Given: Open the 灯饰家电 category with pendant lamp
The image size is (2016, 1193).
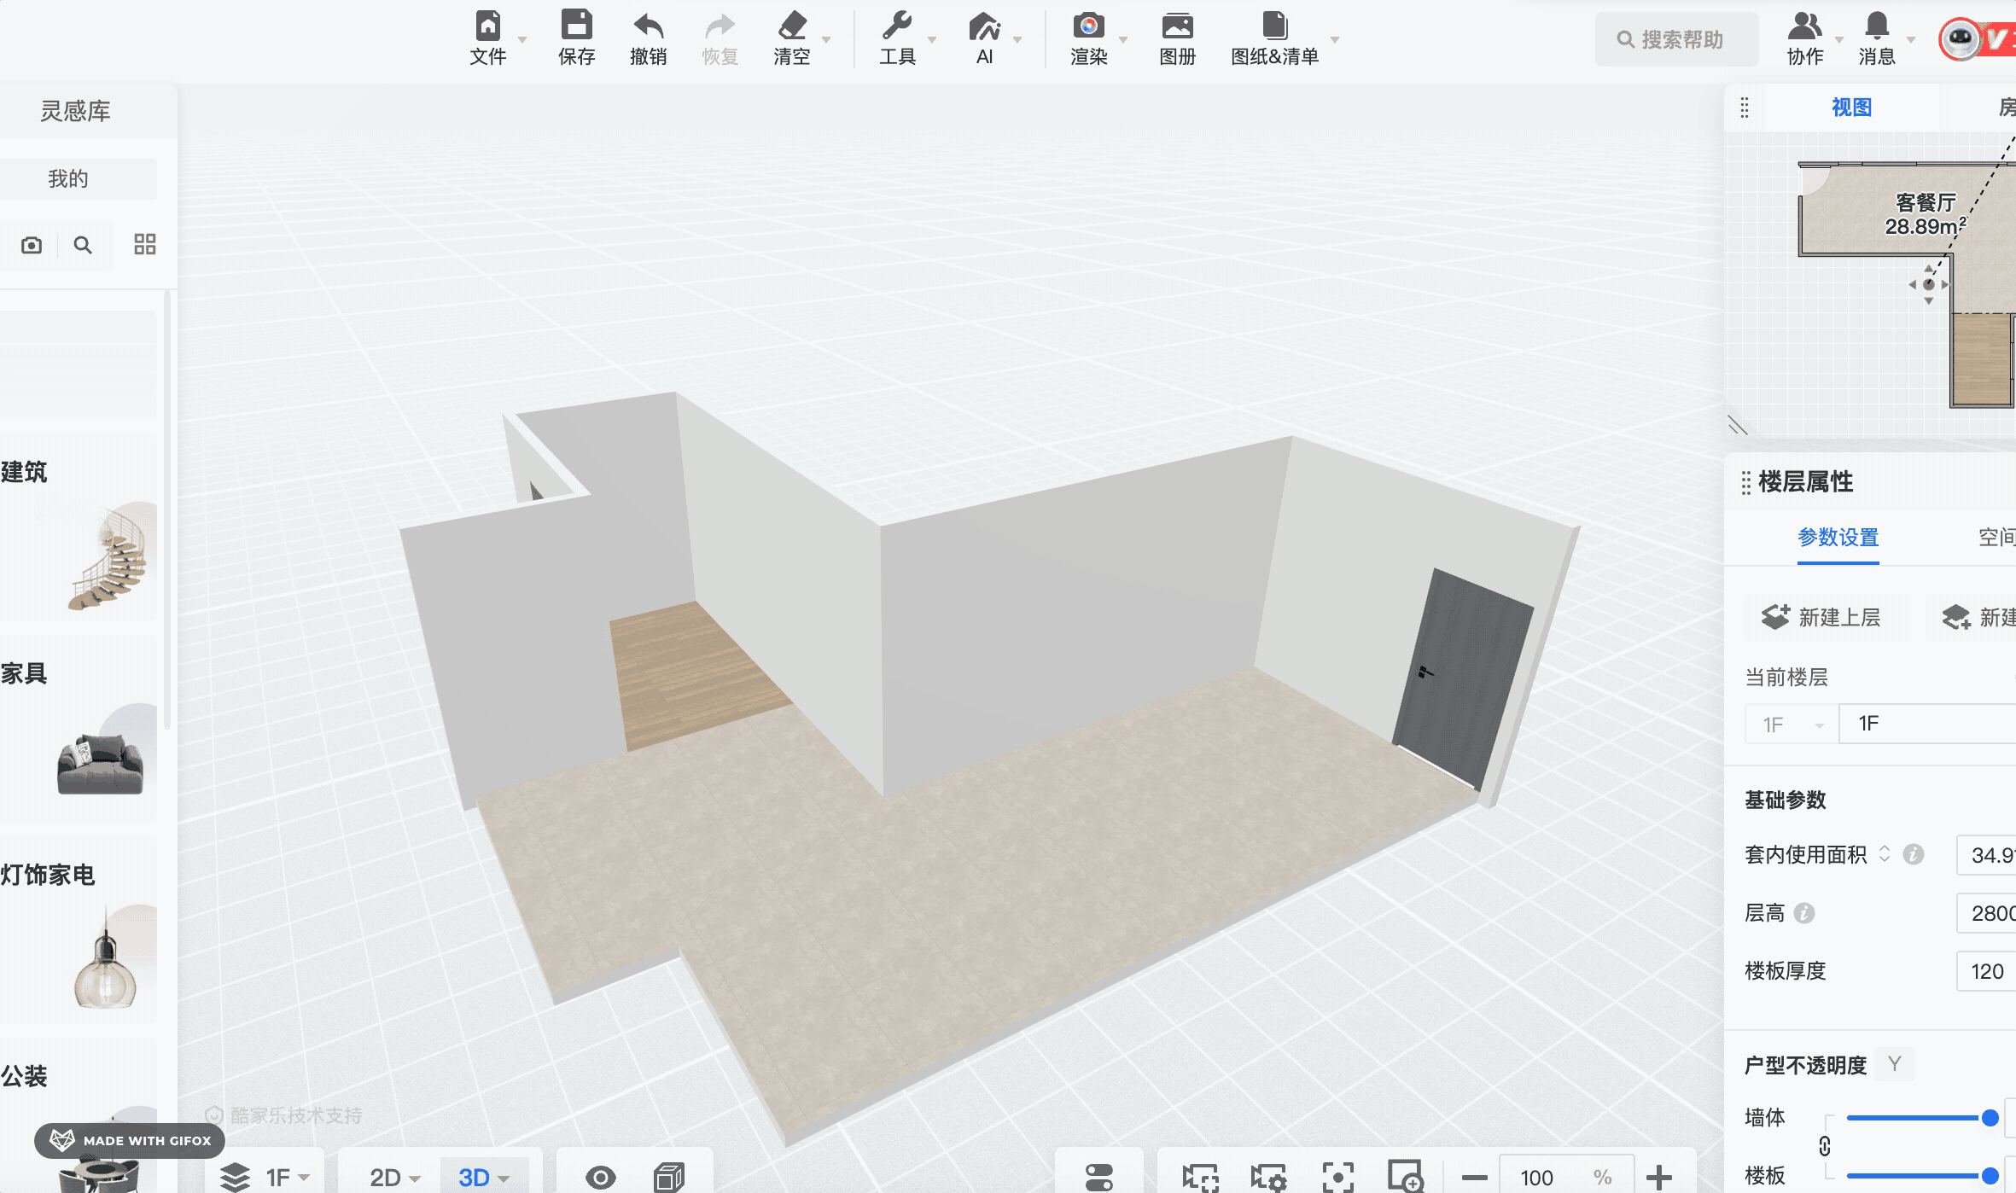Looking at the screenshot, I should pos(79,932).
